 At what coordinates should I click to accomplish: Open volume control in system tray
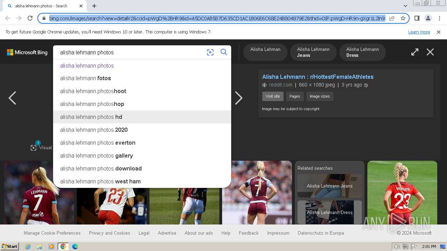[x=397, y=246]
